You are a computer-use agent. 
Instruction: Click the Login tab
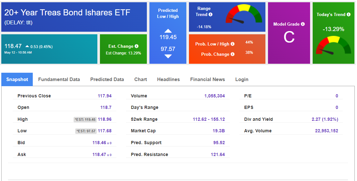point(242,79)
